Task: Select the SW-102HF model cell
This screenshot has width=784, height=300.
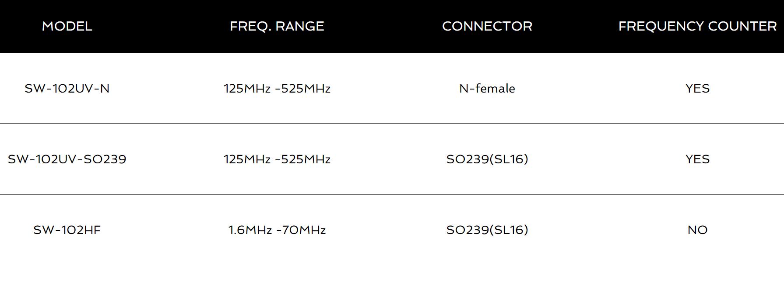Action: tap(67, 230)
